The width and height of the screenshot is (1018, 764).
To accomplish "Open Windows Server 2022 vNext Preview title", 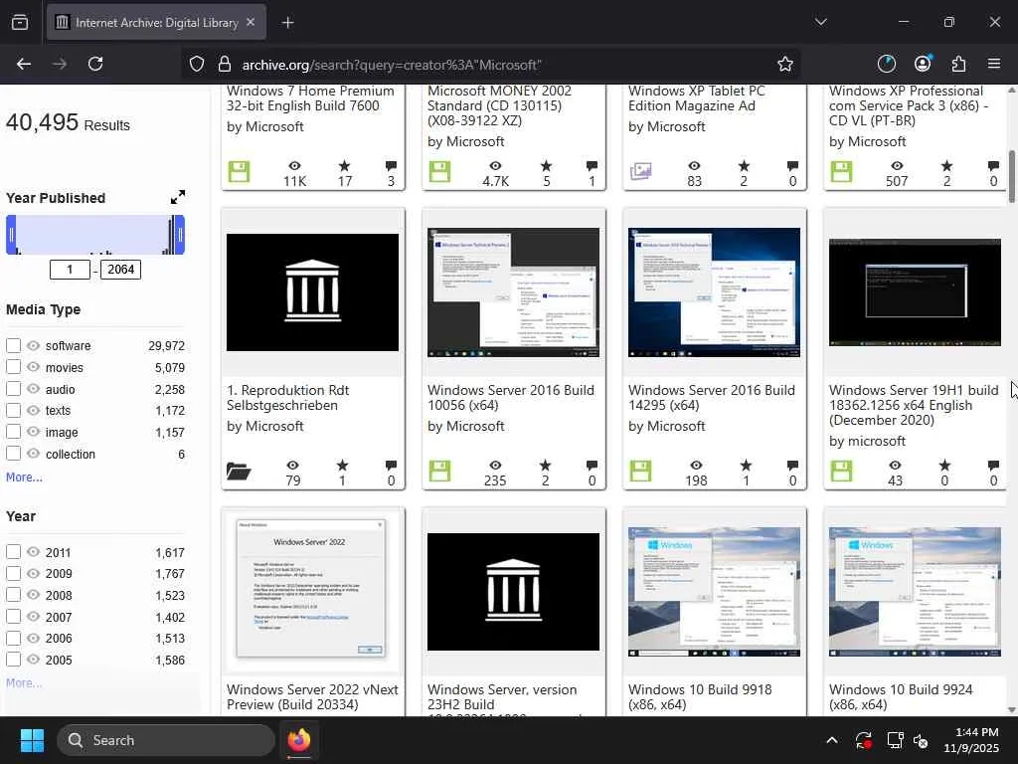I will tap(312, 697).
